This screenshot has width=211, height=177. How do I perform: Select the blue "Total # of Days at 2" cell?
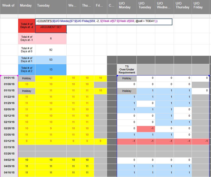[26, 69]
